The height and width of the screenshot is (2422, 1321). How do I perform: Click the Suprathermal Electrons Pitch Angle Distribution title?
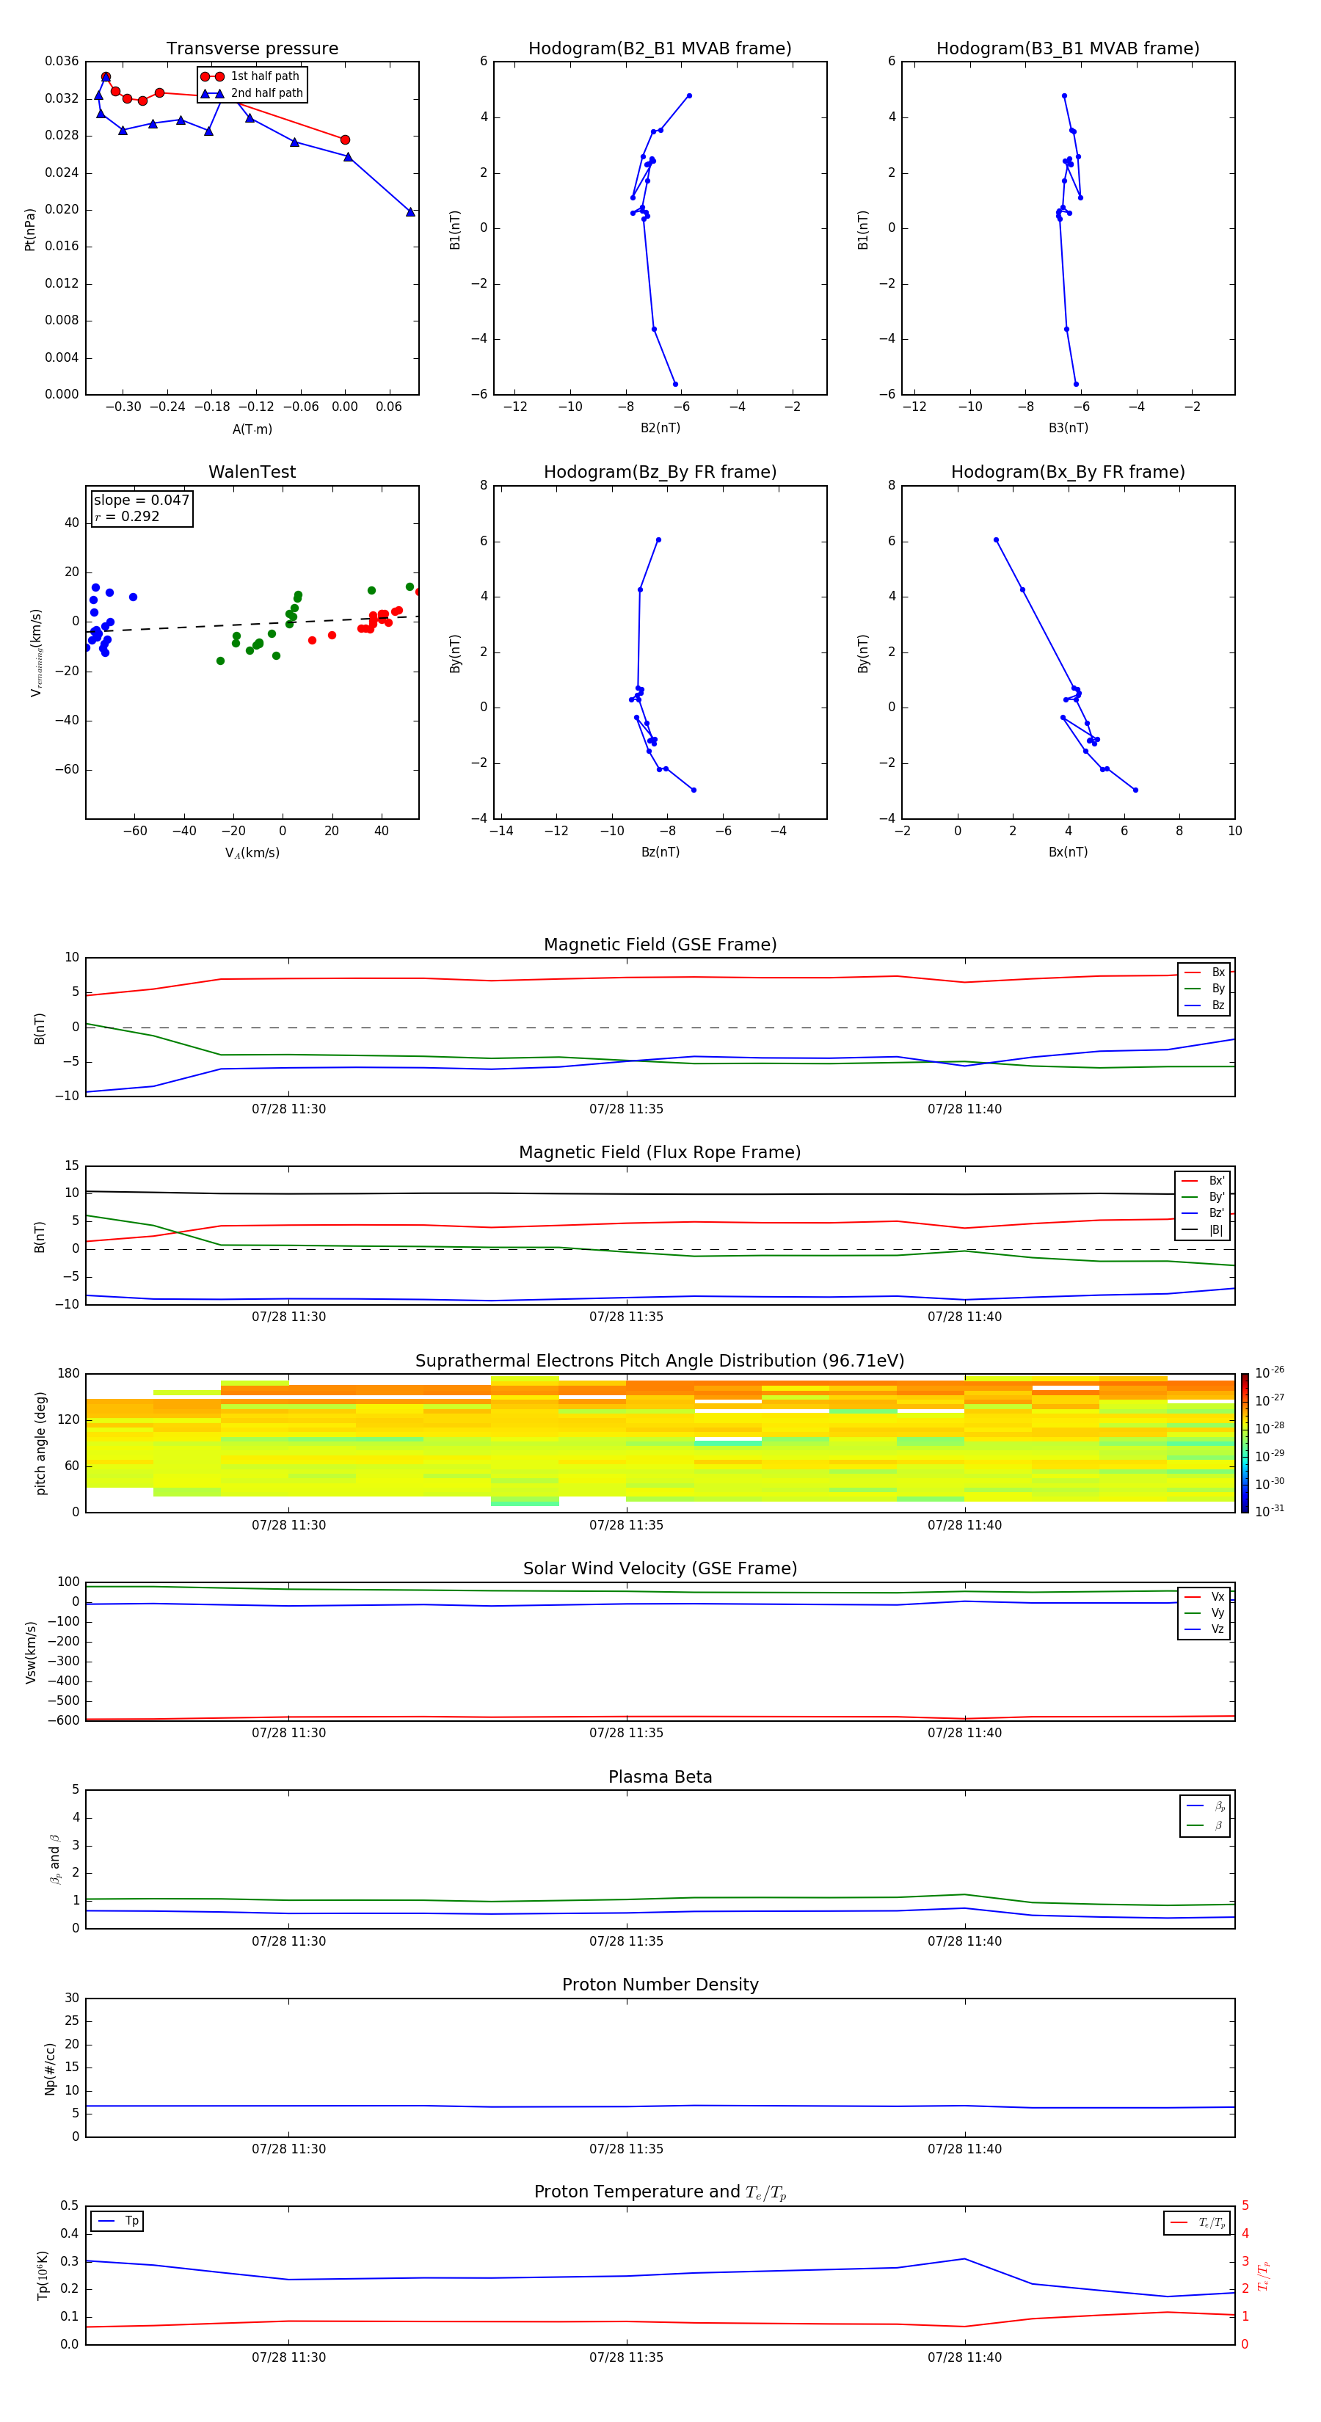pyautogui.click(x=660, y=1361)
